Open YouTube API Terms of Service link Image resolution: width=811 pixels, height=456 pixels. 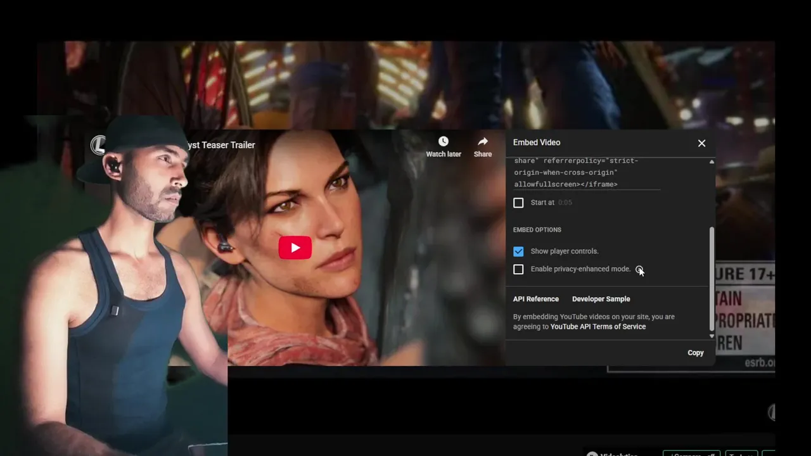(x=598, y=327)
